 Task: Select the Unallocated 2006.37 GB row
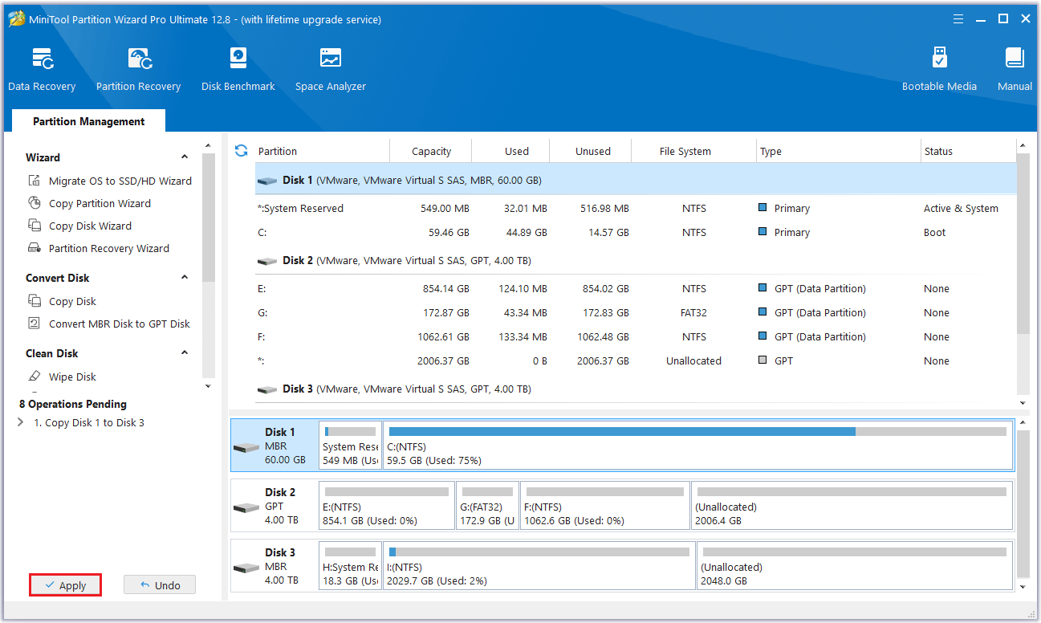tap(636, 360)
